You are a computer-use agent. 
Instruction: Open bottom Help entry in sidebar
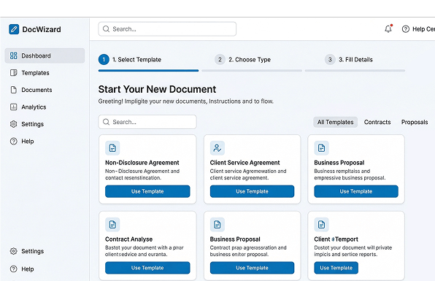45,269
